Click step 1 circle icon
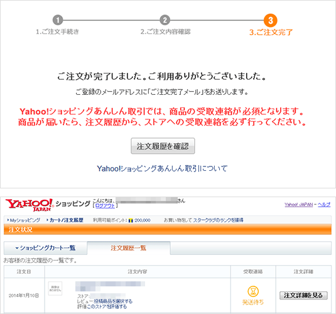Screen dimensions: 336x314 tap(58, 20)
